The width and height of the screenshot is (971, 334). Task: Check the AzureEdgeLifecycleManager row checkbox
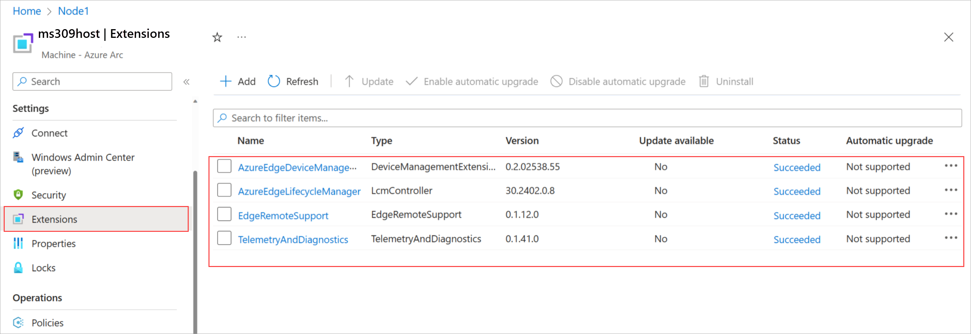pyautogui.click(x=224, y=190)
